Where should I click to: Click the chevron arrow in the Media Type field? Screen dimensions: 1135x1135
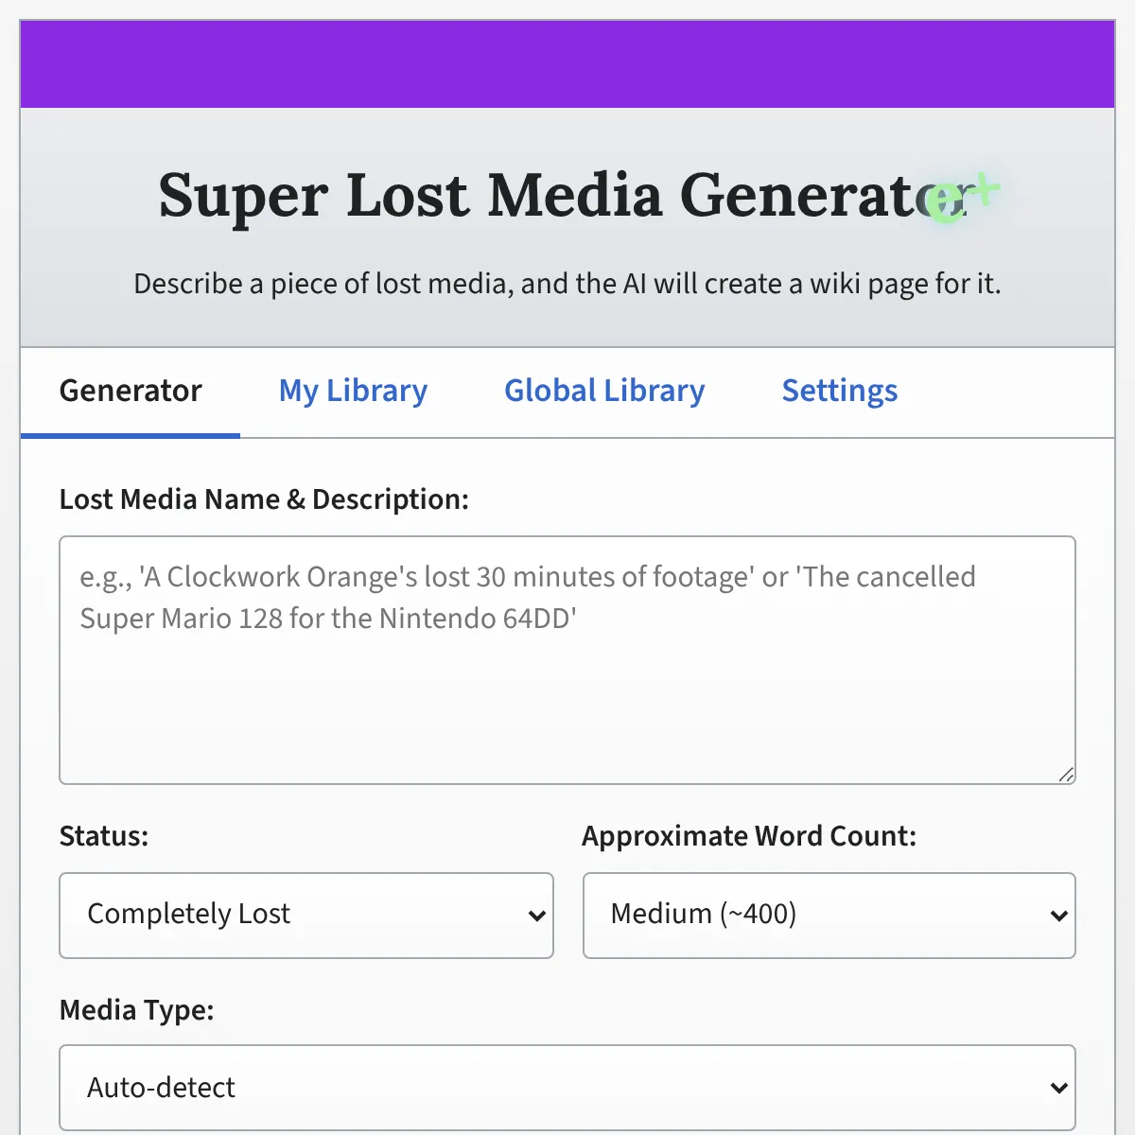(1058, 1088)
